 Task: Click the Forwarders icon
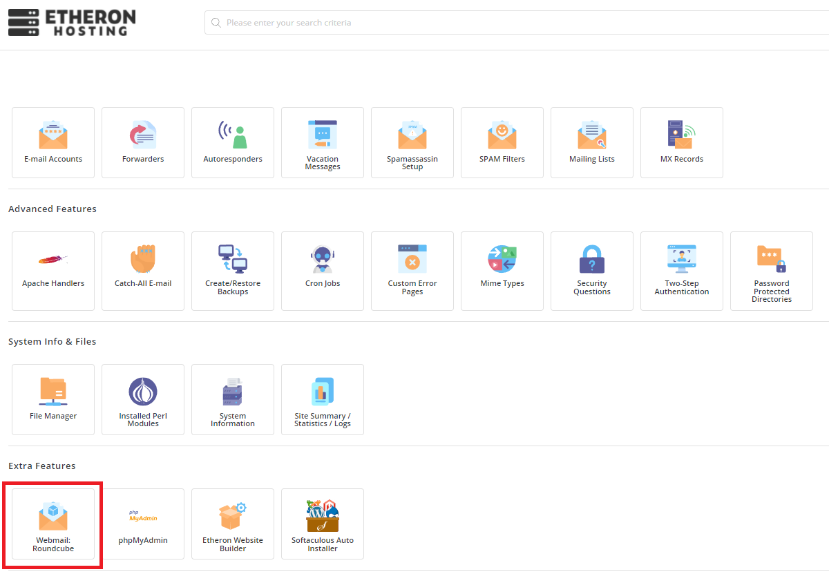click(143, 142)
